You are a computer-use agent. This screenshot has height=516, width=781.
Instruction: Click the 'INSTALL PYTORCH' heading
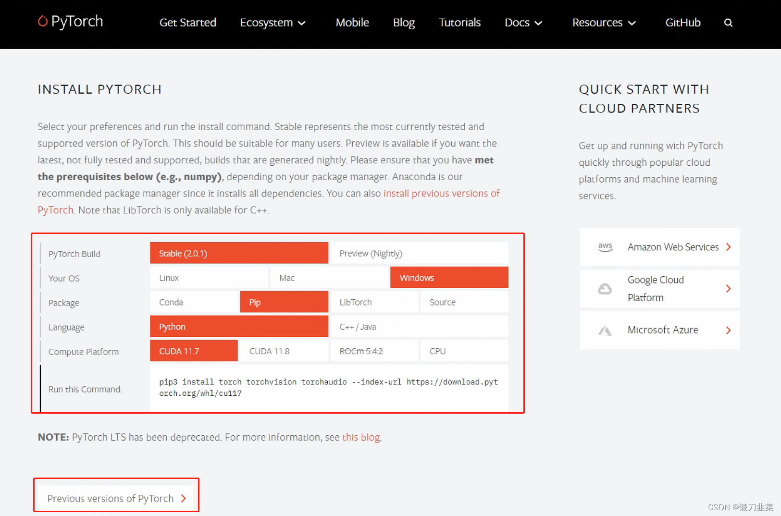(x=99, y=89)
